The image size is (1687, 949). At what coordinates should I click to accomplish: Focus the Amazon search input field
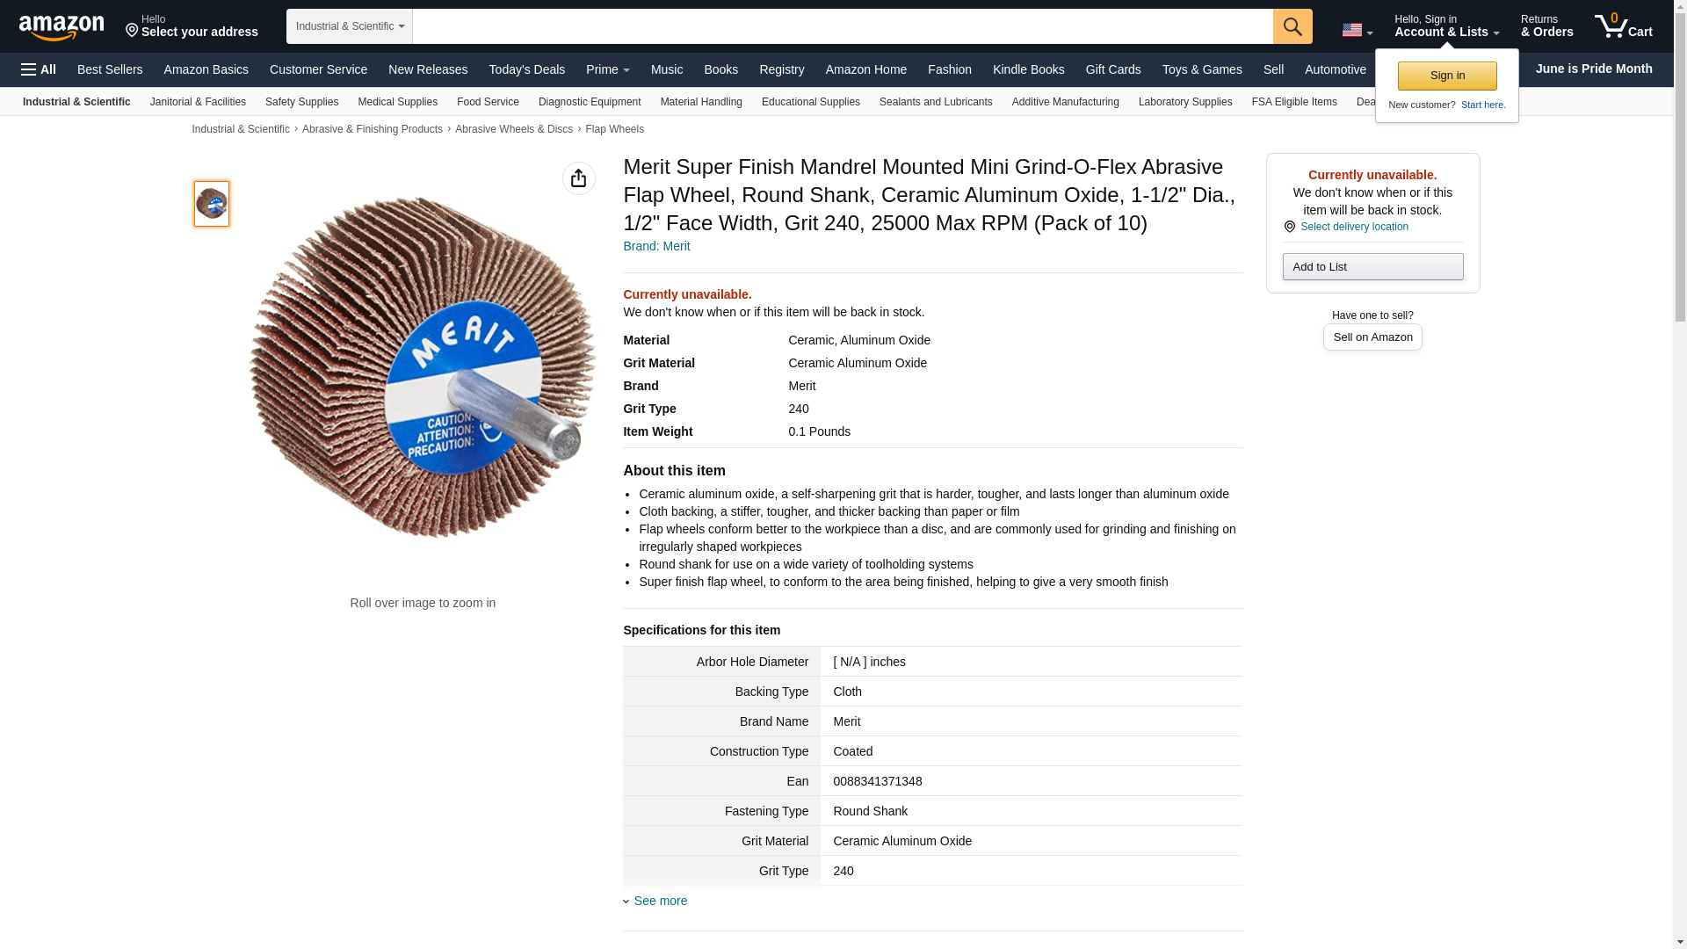click(x=843, y=26)
